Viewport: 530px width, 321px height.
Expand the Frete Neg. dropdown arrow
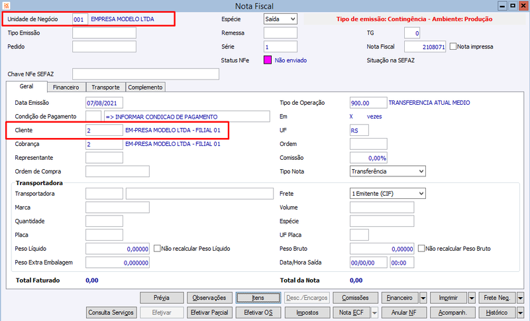coord(521,298)
